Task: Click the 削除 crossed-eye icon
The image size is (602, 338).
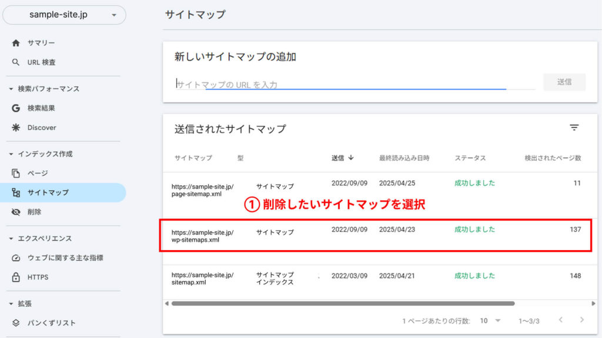Action: tap(16, 212)
